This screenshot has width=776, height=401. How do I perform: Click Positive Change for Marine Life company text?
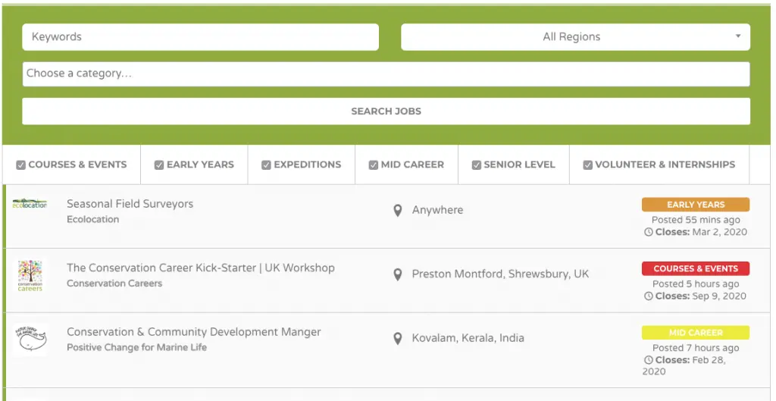[136, 347]
